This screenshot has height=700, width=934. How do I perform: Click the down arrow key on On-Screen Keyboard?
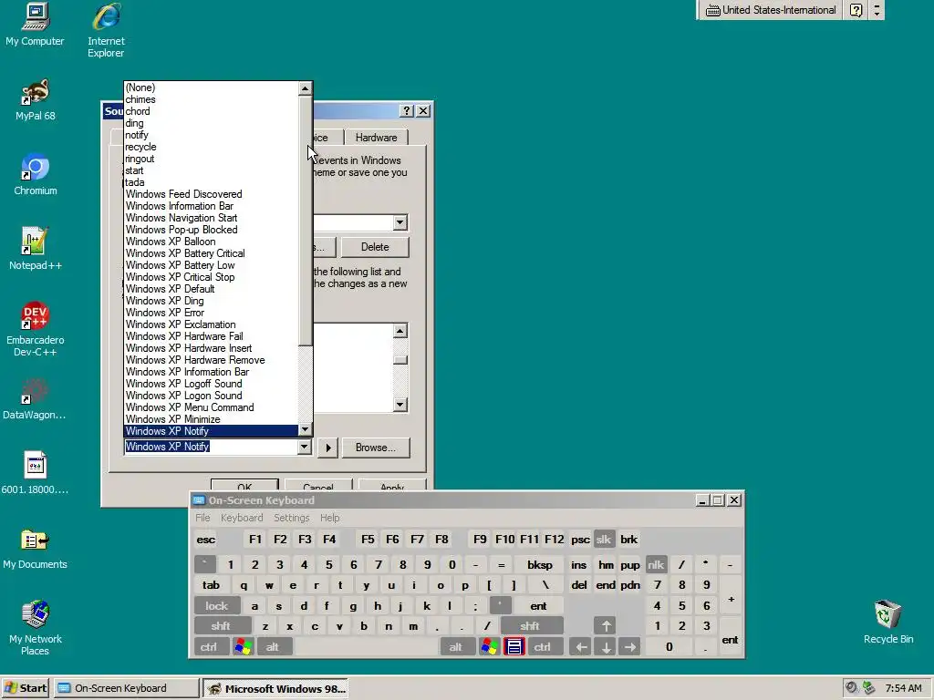606,646
